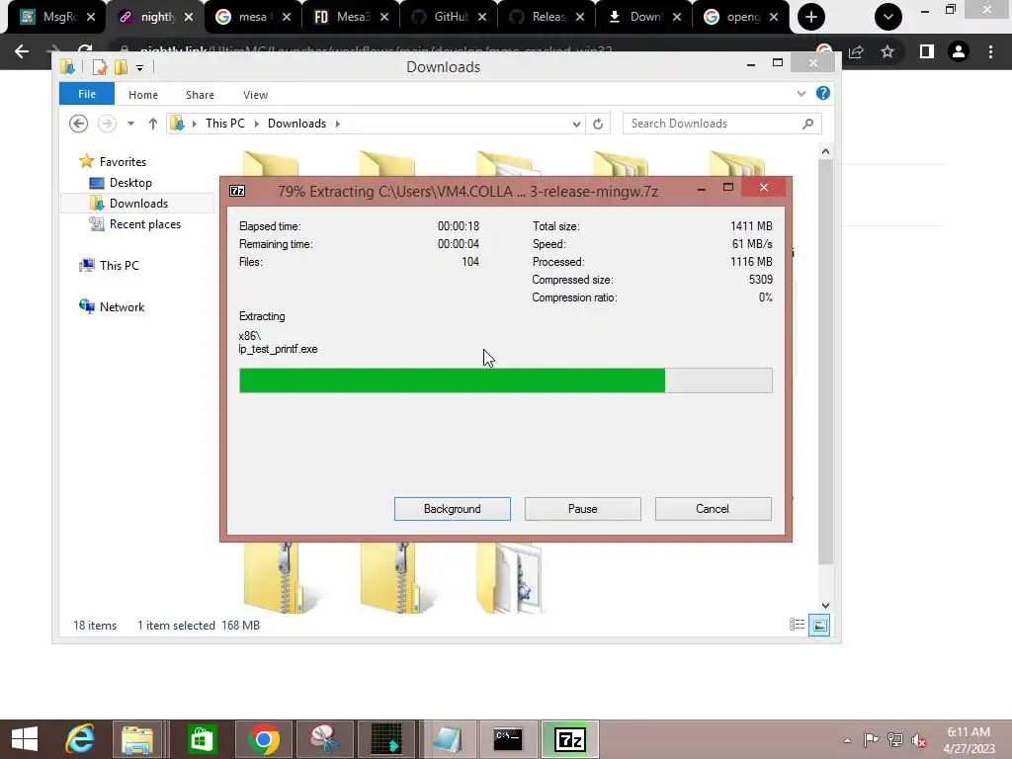Switch to details view in the status bar

coord(798,625)
